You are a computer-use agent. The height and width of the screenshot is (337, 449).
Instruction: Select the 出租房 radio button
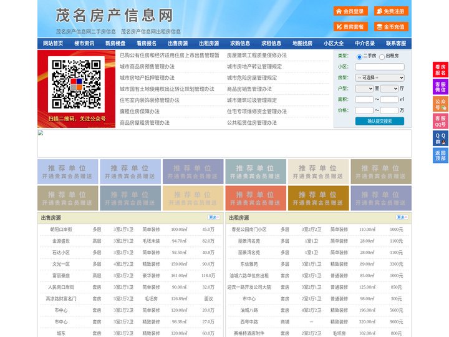coord(382,57)
